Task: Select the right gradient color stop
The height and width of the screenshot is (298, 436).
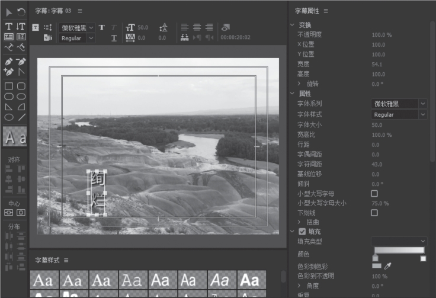Action: (x=423, y=258)
